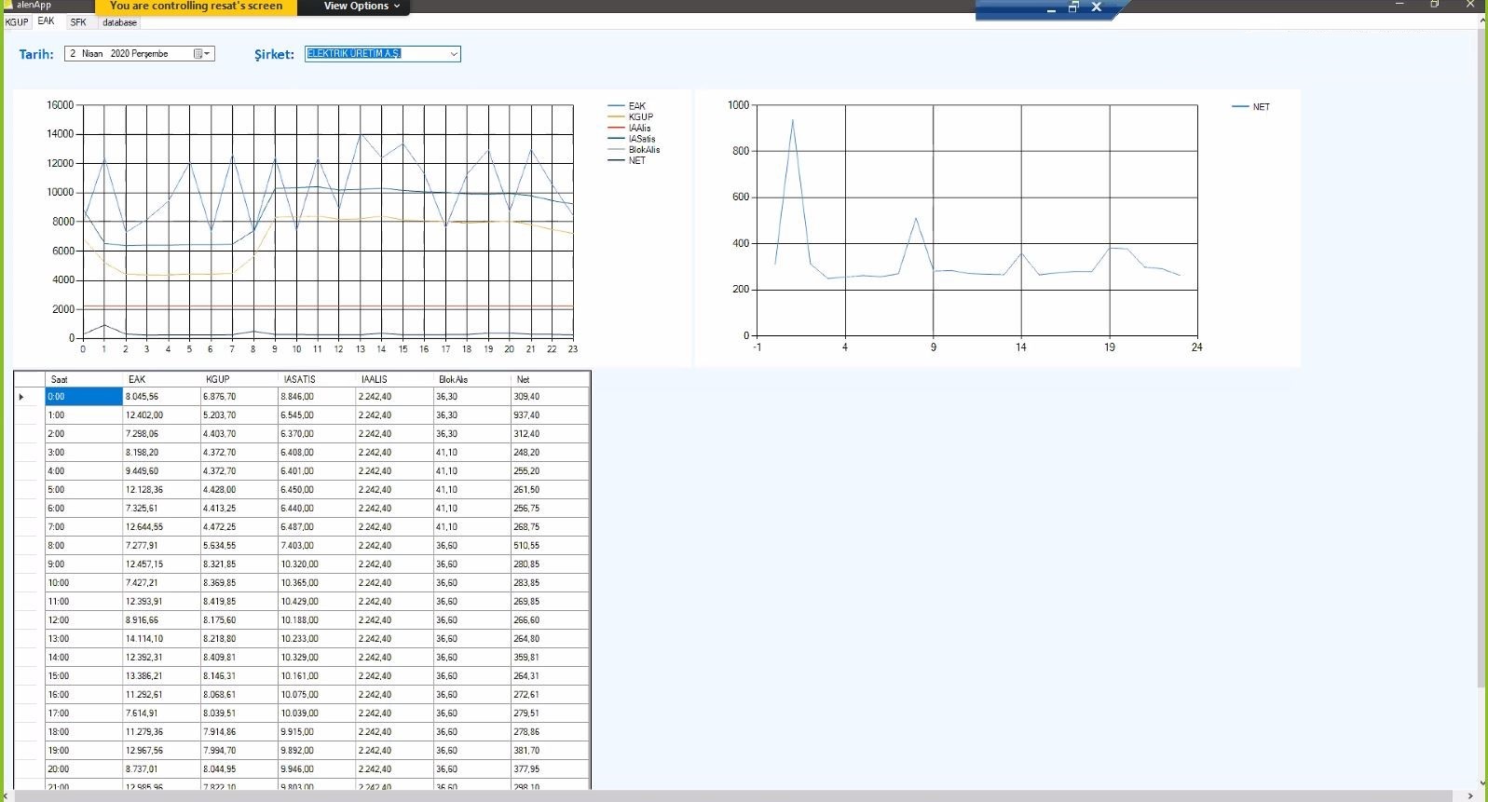Open the View Options menu
This screenshot has height=802, width=1488.
coord(362,7)
